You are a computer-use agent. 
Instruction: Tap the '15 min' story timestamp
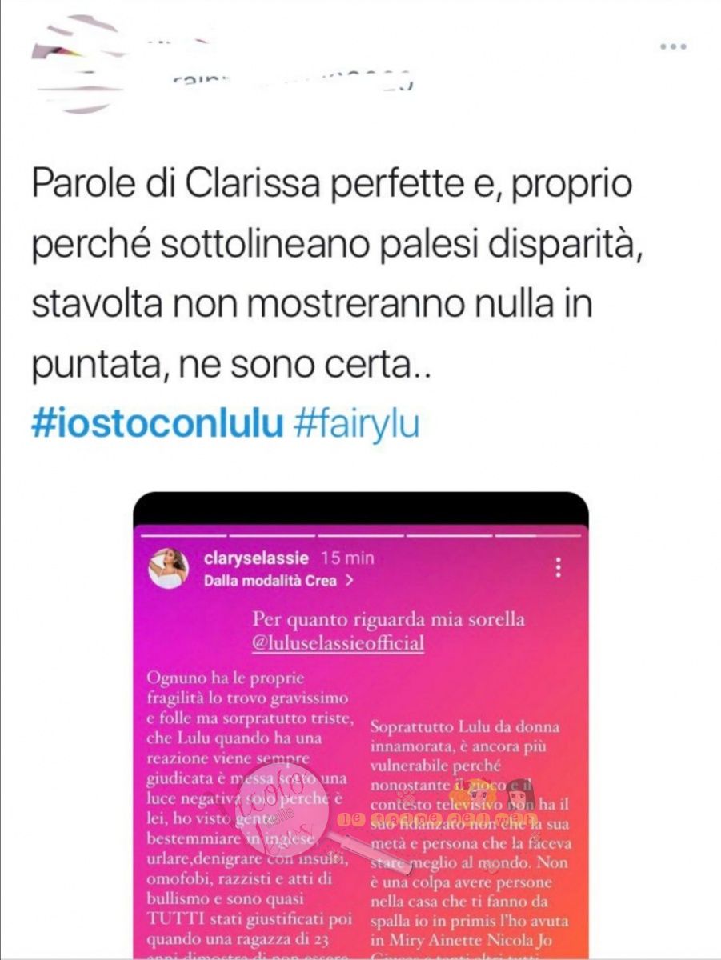(346, 558)
